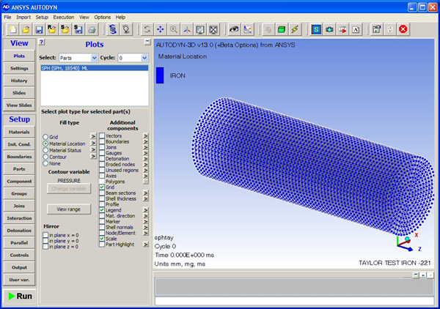Select the Contour fill type radio button
This screenshot has height=309, width=440.
45,157
